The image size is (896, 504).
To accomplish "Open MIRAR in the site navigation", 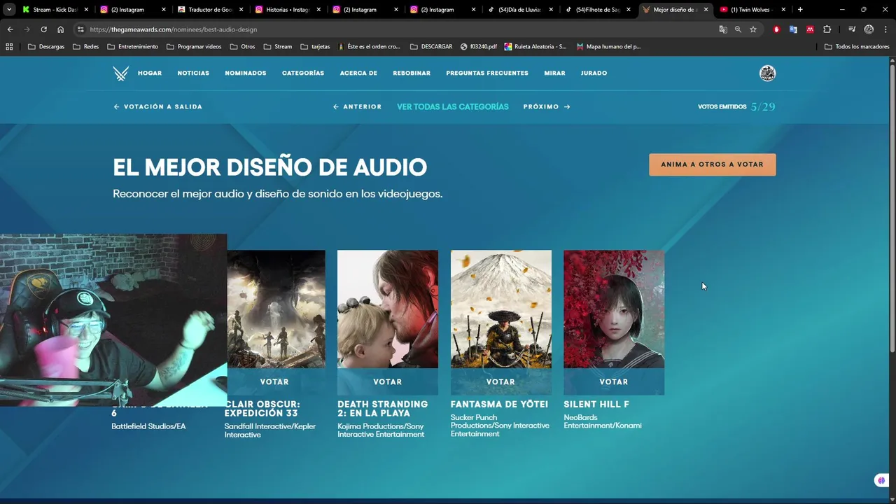I will pos(554,73).
